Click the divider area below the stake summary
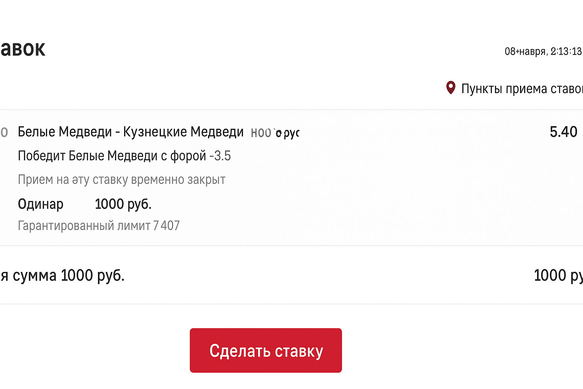Screen dimensions: 583x389 (291, 303)
